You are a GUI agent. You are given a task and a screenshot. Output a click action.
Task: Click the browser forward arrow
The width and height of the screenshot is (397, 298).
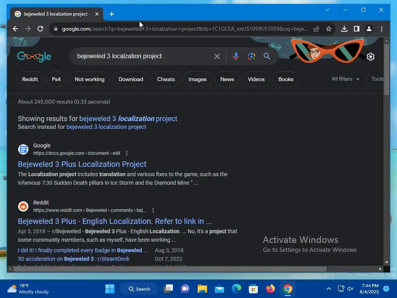[28, 29]
